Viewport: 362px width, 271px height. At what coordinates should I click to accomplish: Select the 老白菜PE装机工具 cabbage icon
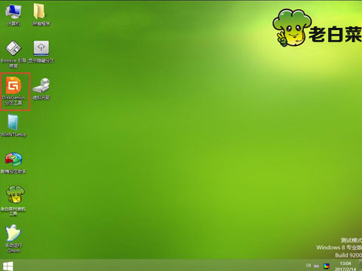[14, 201]
